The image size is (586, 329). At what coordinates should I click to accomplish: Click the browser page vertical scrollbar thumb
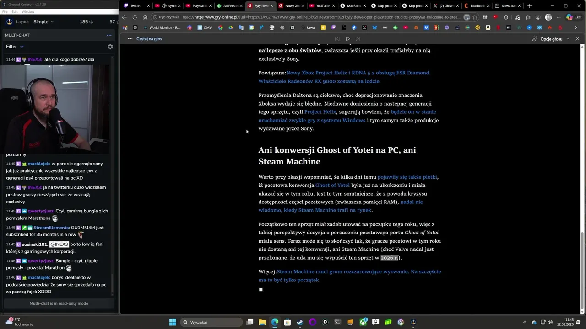[x=583, y=270]
